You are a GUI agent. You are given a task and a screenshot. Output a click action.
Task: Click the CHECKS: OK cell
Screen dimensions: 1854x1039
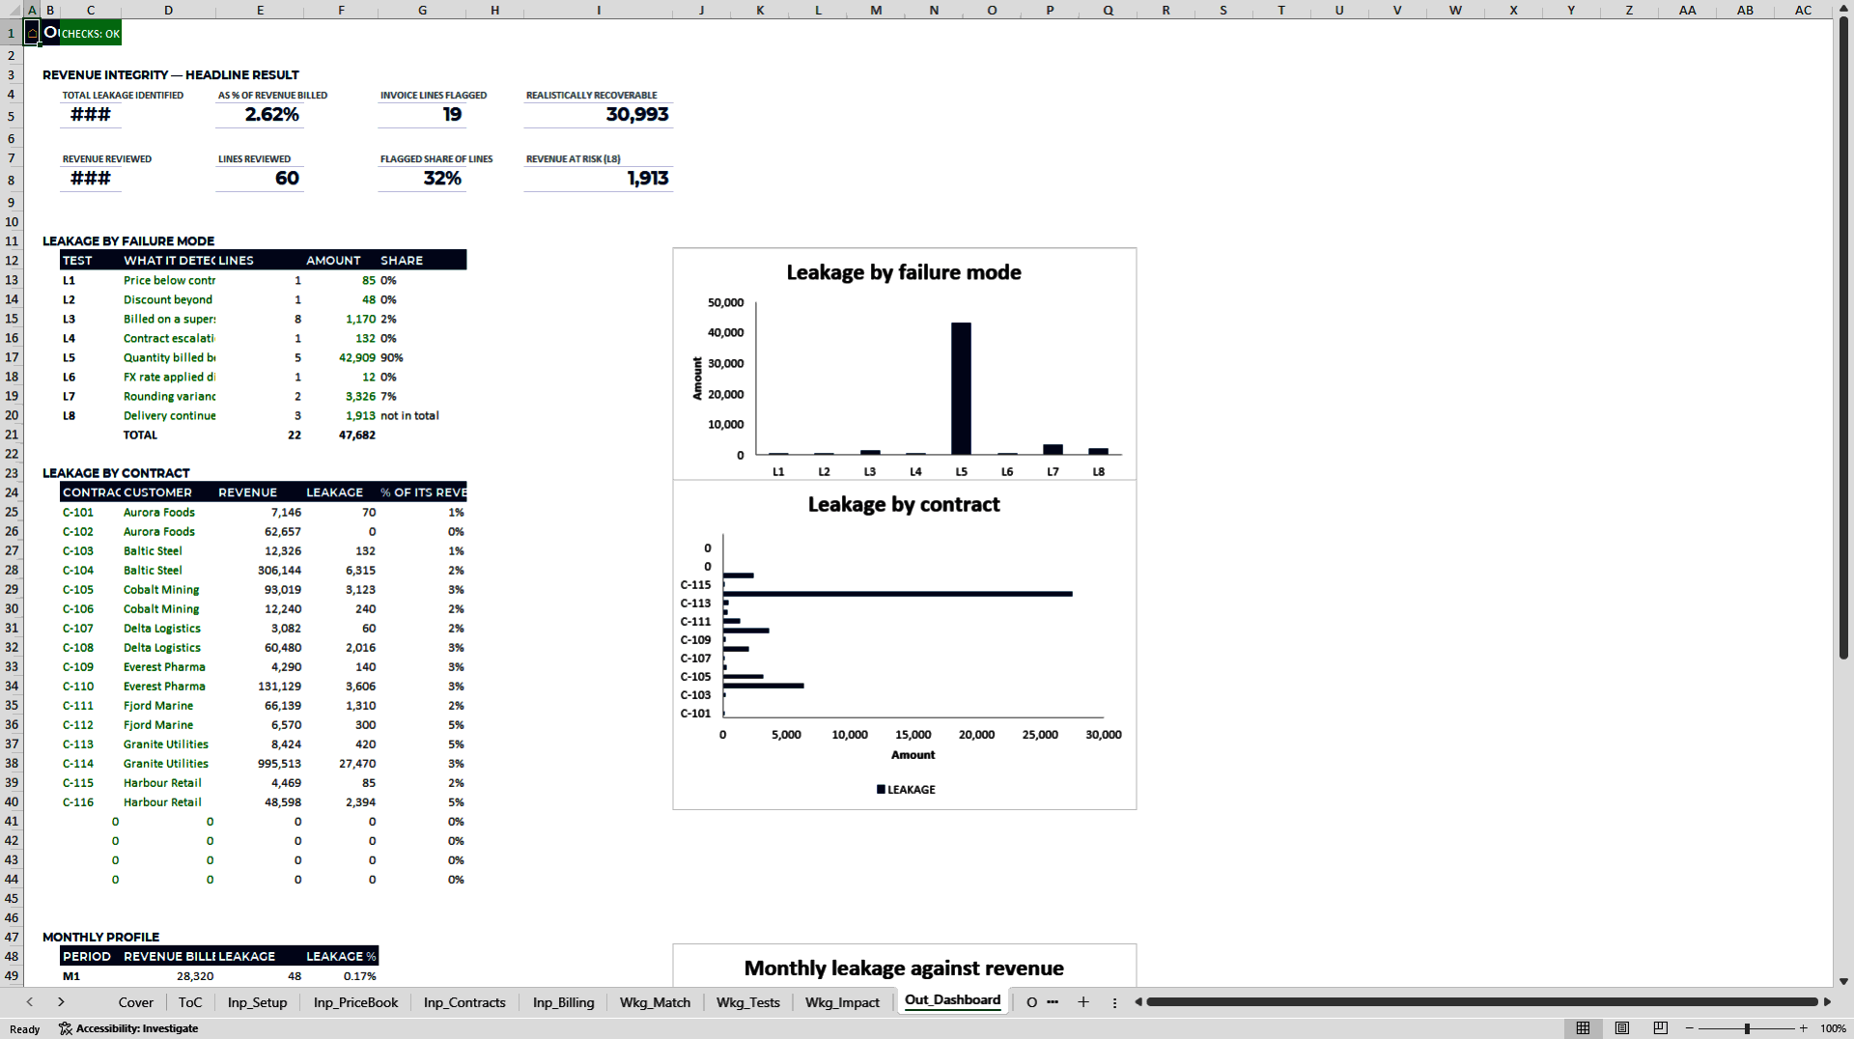pos(91,33)
